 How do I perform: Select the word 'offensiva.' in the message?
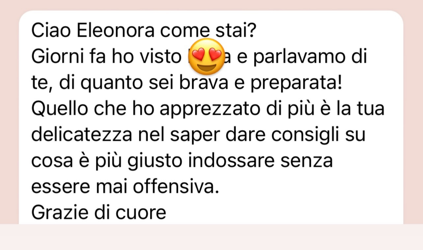tap(176, 187)
